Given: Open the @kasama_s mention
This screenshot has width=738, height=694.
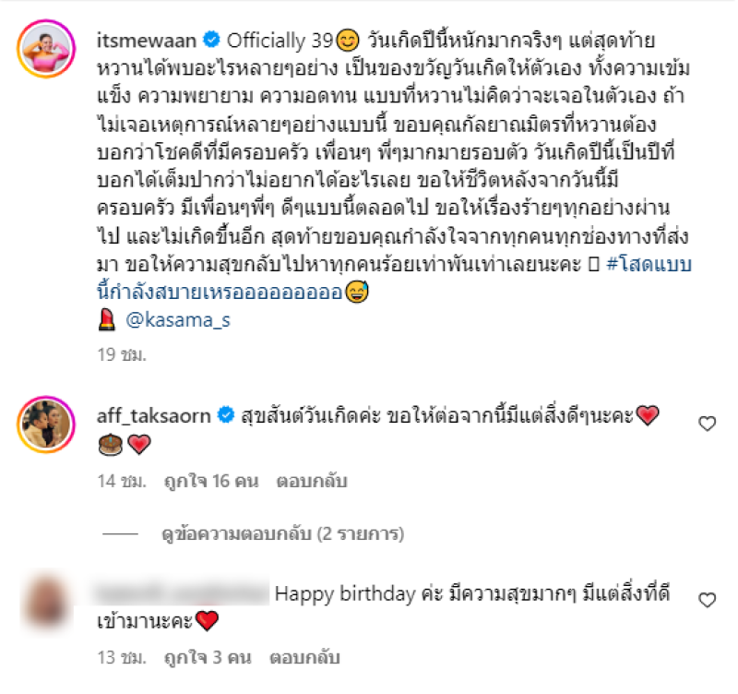Looking at the screenshot, I should coord(178,320).
